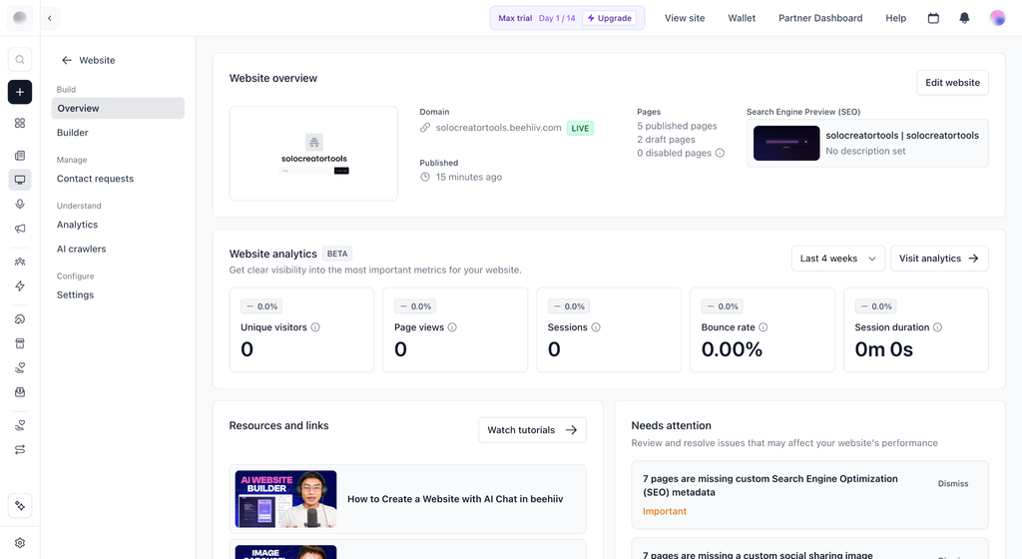Click the '5 published pages' text
Screen dimensions: 1022x559
click(x=678, y=126)
